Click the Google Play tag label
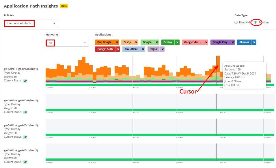276x168 pixels. (220, 42)
